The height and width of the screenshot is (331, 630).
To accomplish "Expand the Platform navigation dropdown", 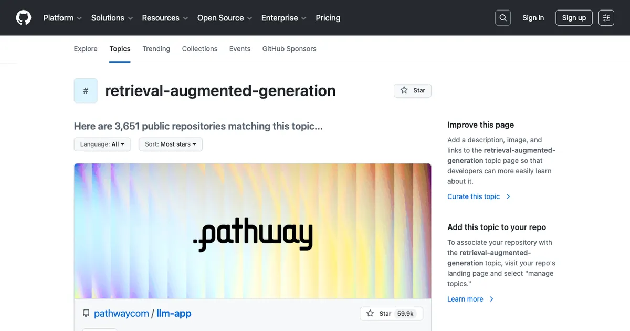I will point(62,17).
